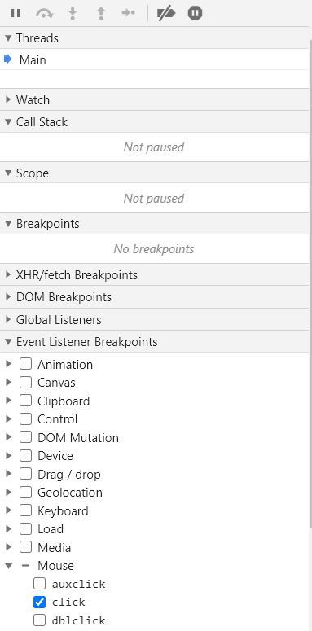Click the pause script execution icon
The height and width of the screenshot is (631, 312).
pos(15,13)
